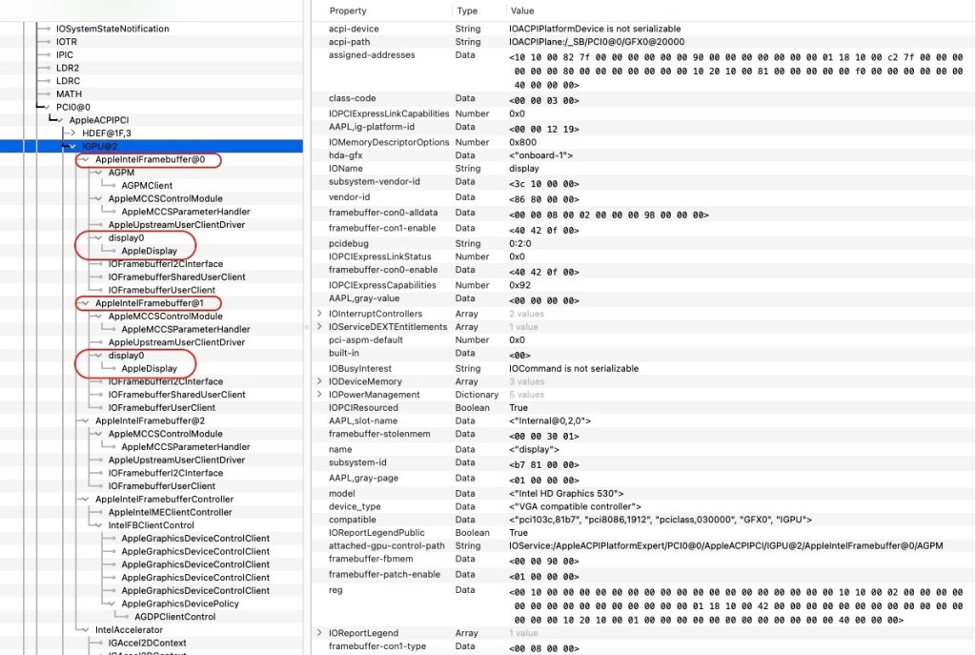Select the LDR2 tree entry
Viewport: 976px width, 655px height.
click(68, 68)
